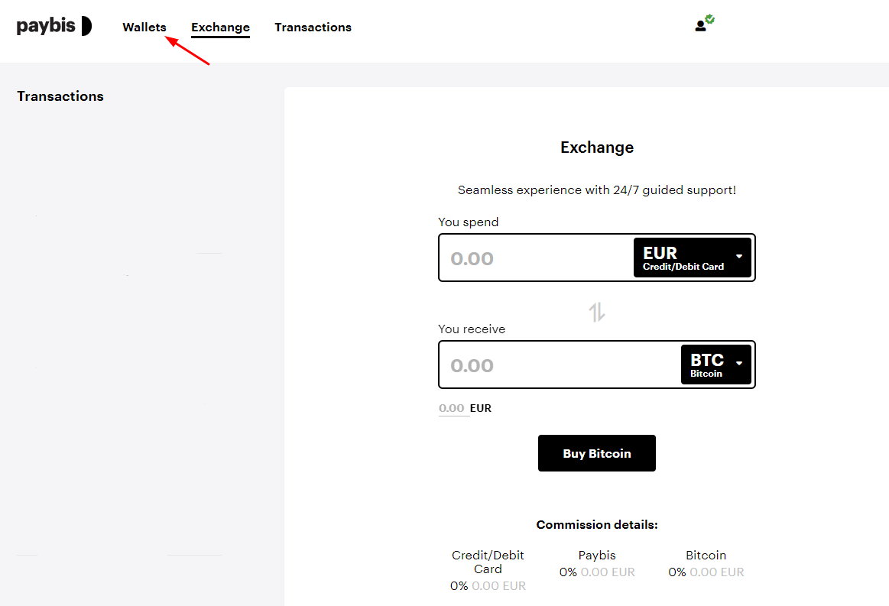Image resolution: width=889 pixels, height=606 pixels.
Task: Click the Transactions heading in the sidebar
Action: click(60, 96)
